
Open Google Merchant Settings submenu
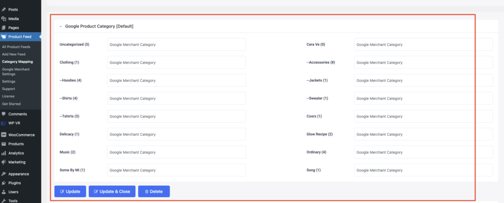[16, 72]
